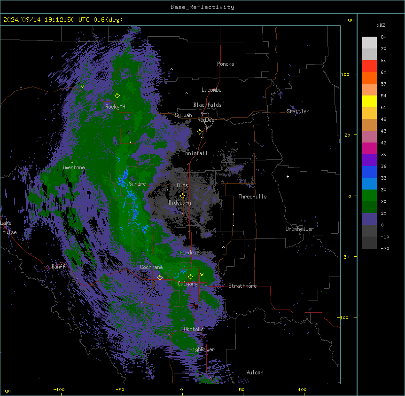This screenshot has width=405, height=396.
Task: Click the -50 tick label on bottom axis
Action: 120,389
